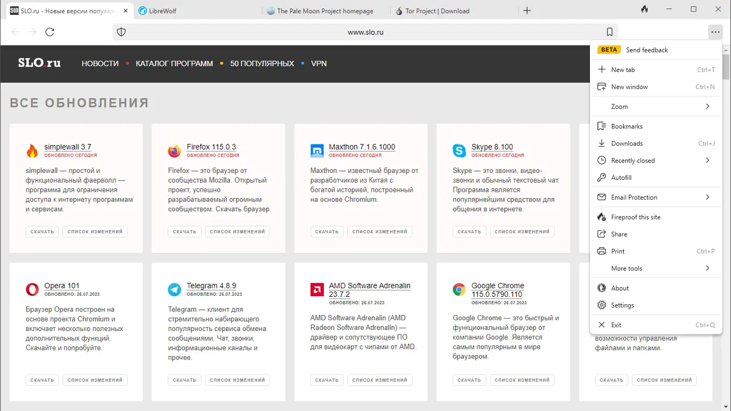Expand the Email Protection submenu

[707, 198]
